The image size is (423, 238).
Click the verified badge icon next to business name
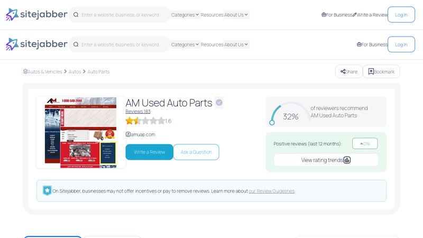pyautogui.click(x=219, y=103)
